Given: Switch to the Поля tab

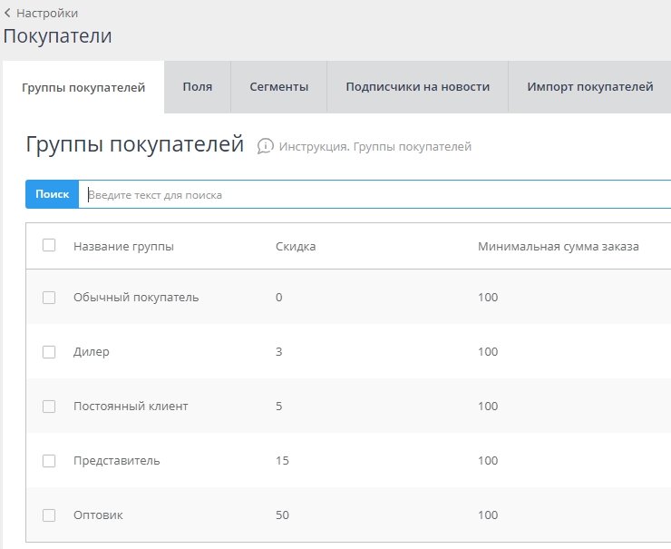Looking at the screenshot, I should pos(198,87).
